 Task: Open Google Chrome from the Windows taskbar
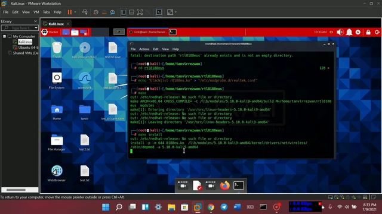(211, 207)
